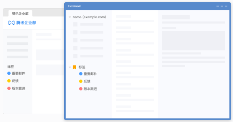Image resolution: width=233 pixels, height=122 pixels.
Task: Click yellow 反馈 dot in 腾讯企业邮 sidebar
Action: coord(9,81)
